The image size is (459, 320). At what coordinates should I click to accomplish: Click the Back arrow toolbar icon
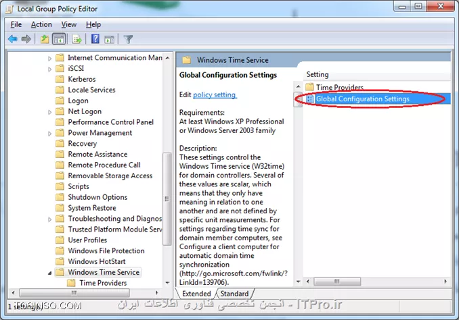[x=13, y=39]
